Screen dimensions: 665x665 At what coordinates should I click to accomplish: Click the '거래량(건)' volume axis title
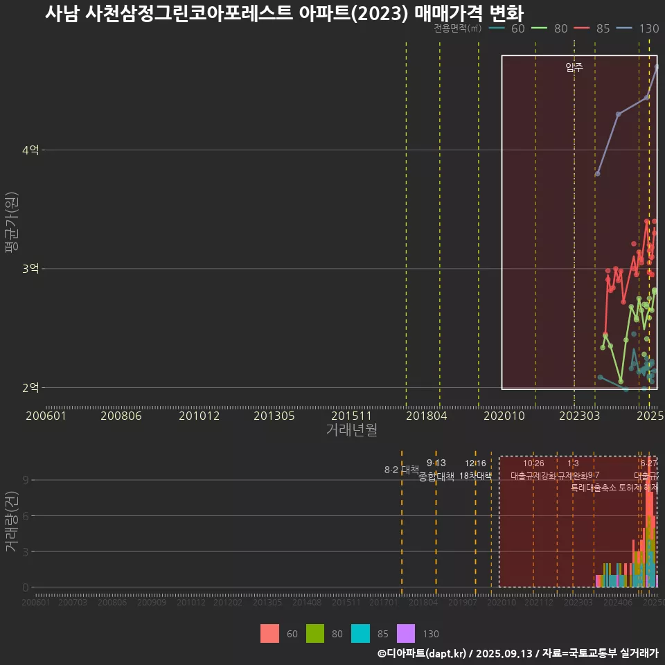(x=12, y=521)
